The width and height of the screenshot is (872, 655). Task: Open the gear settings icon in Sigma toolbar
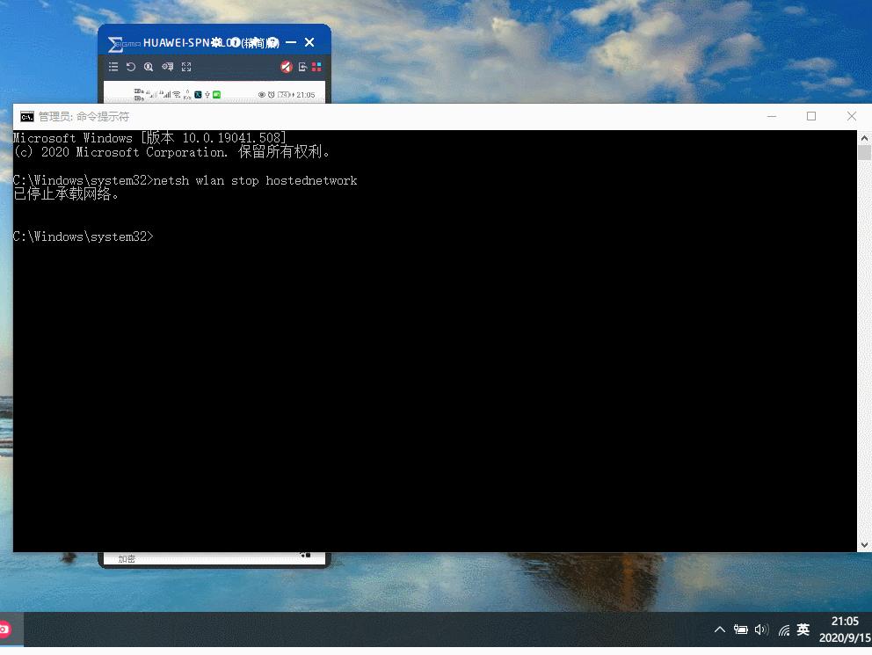pyautogui.click(x=167, y=67)
